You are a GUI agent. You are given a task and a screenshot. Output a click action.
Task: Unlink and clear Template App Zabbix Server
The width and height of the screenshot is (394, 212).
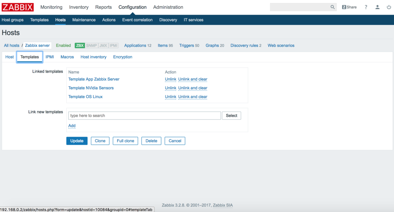[x=193, y=79]
